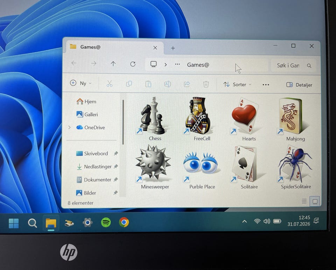Switch to large icons view
This screenshot has width=336, height=270.
click(x=315, y=202)
